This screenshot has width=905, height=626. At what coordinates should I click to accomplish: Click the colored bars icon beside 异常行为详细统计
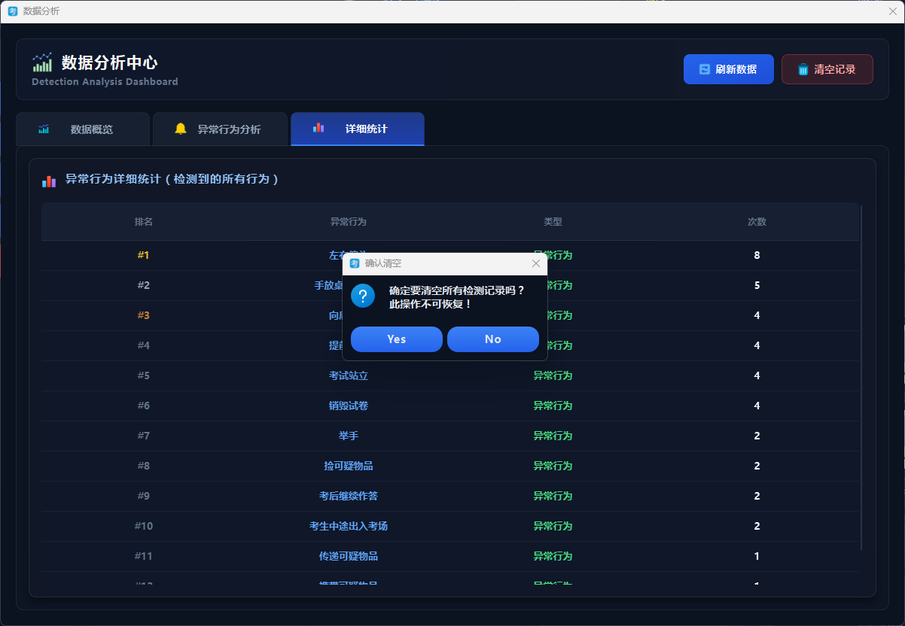(x=49, y=181)
